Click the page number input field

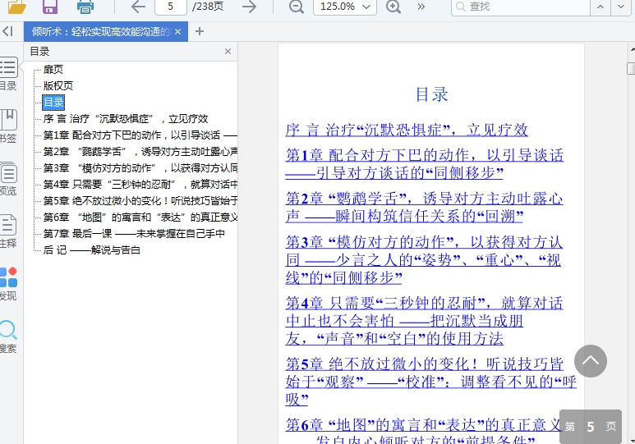(x=170, y=7)
